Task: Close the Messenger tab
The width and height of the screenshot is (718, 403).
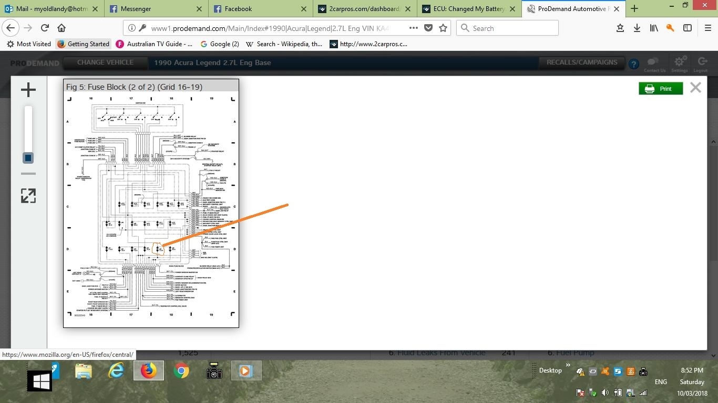Action: [199, 9]
